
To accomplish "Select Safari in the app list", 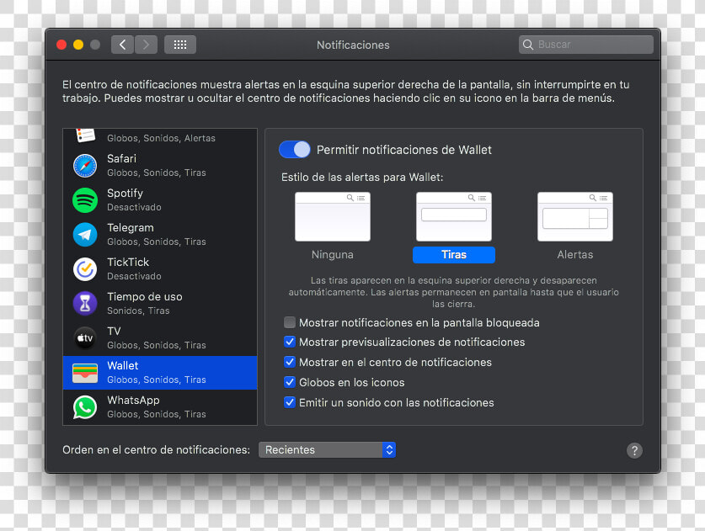I will pyautogui.click(x=160, y=166).
